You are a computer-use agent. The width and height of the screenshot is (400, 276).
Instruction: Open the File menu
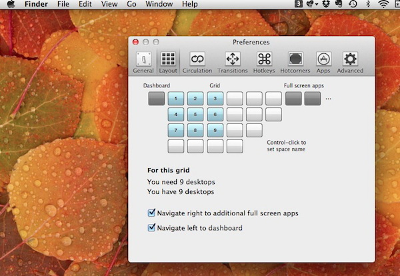tap(63, 4)
